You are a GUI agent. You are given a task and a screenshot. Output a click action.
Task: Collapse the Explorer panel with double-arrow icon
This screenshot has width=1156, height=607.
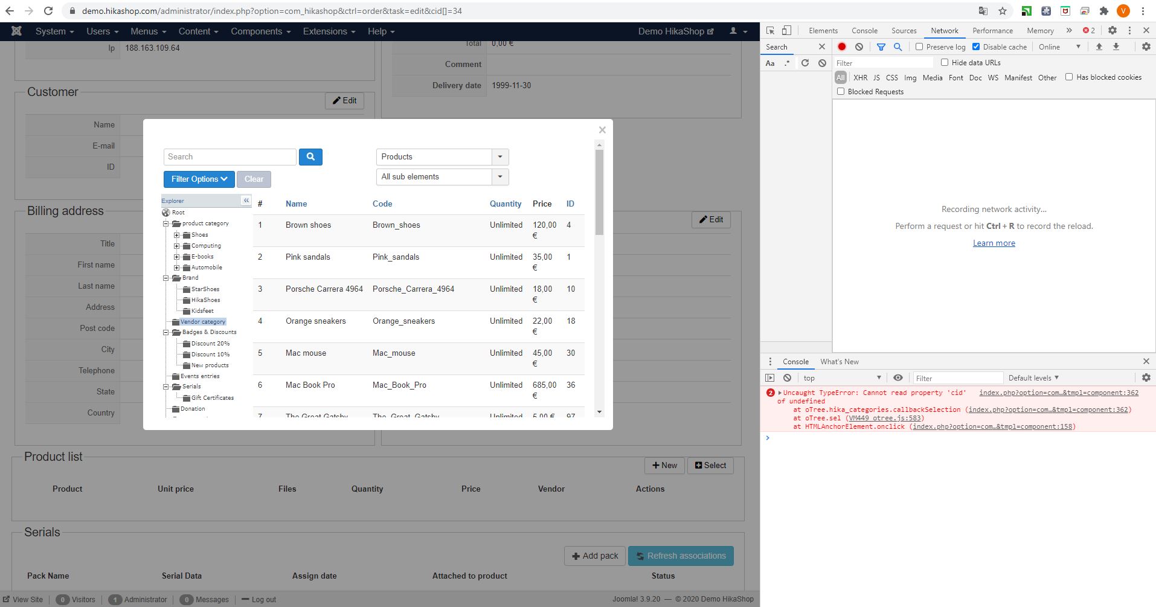[x=246, y=201]
